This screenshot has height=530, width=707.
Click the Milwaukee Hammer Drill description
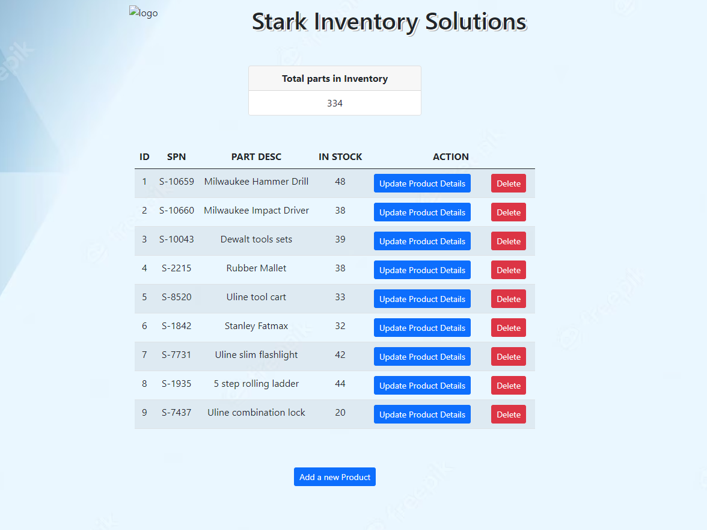pos(256,181)
